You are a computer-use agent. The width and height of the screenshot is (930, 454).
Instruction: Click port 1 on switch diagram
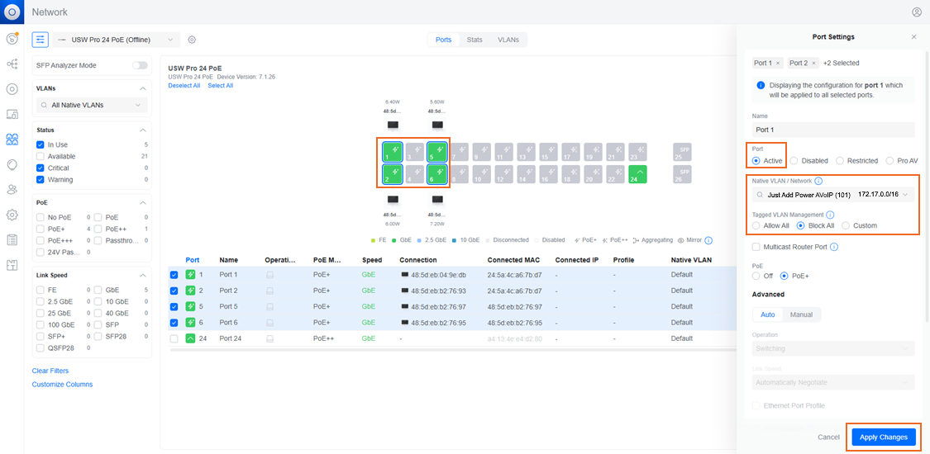[x=393, y=152]
